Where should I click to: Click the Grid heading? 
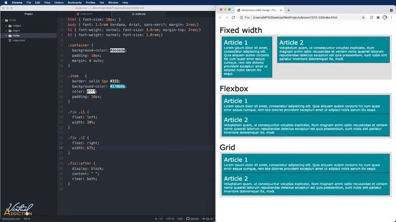click(x=227, y=147)
